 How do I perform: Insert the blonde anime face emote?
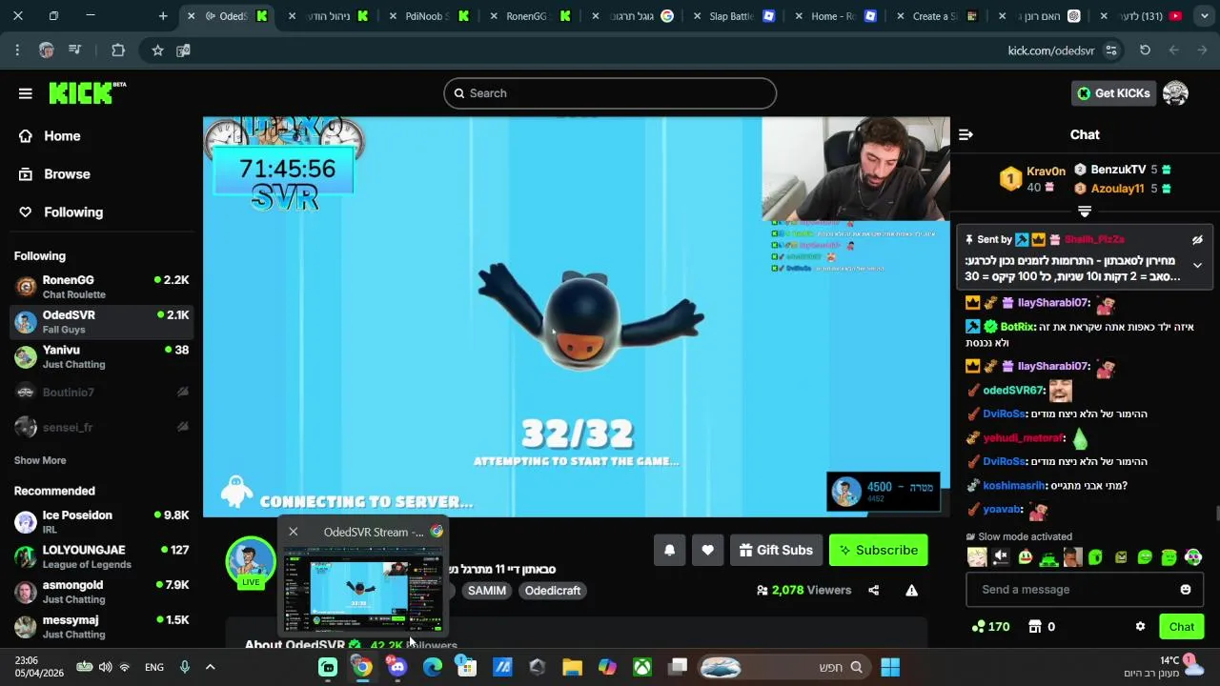pyautogui.click(x=977, y=557)
